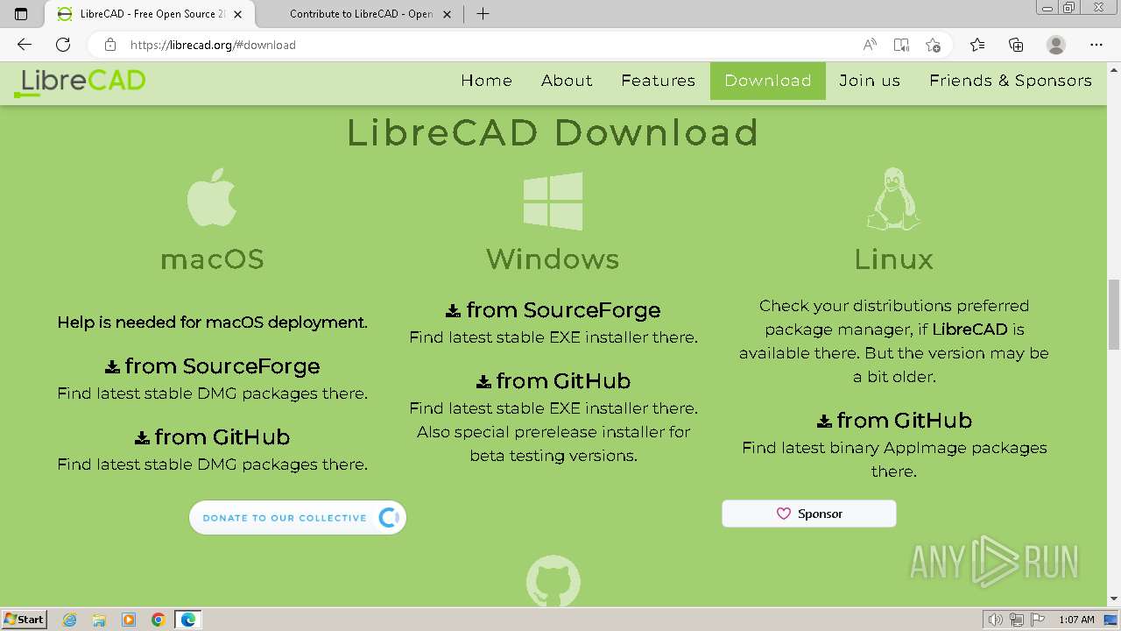Open About menu item

(567, 81)
